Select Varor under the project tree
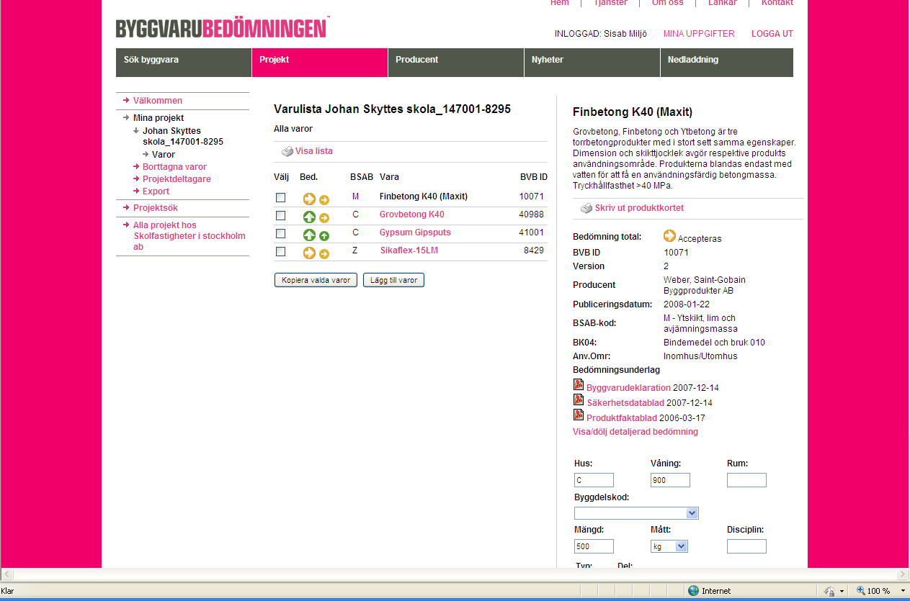Viewport: 910px width, 601px height. pyautogui.click(x=164, y=155)
